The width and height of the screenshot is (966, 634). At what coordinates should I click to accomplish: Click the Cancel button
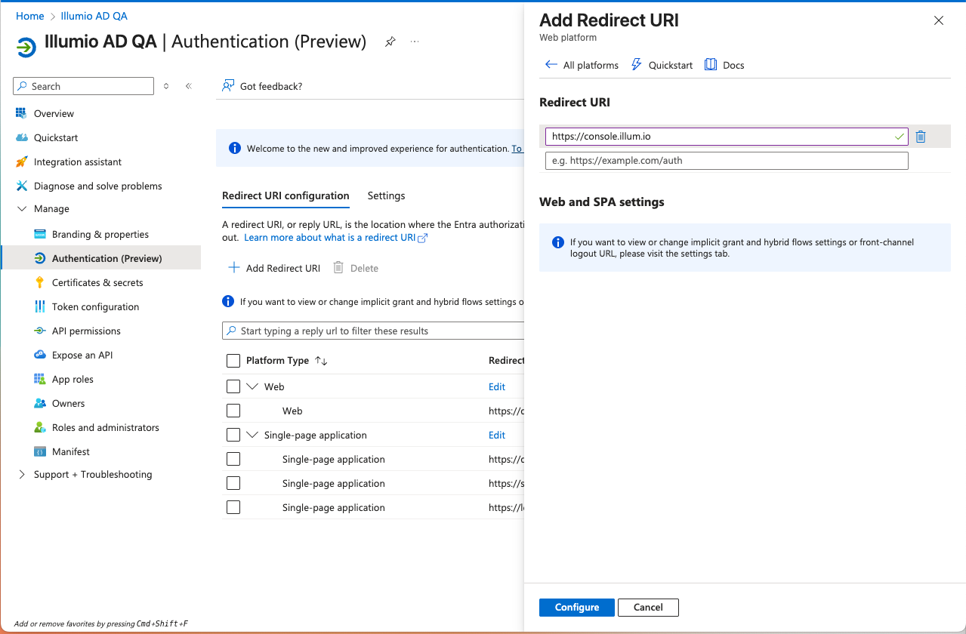tap(648, 608)
